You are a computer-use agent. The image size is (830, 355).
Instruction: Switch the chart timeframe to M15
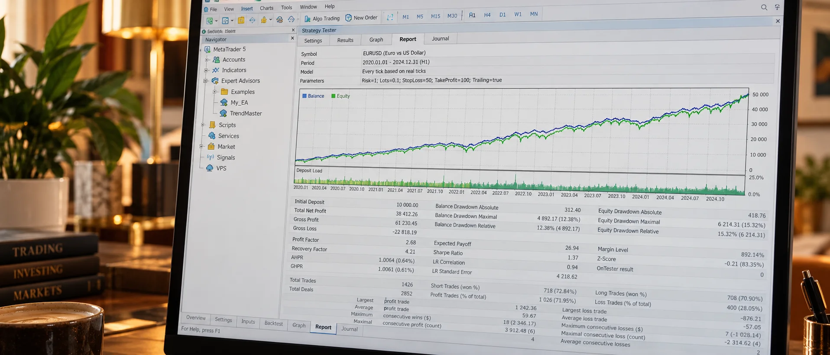pos(435,16)
